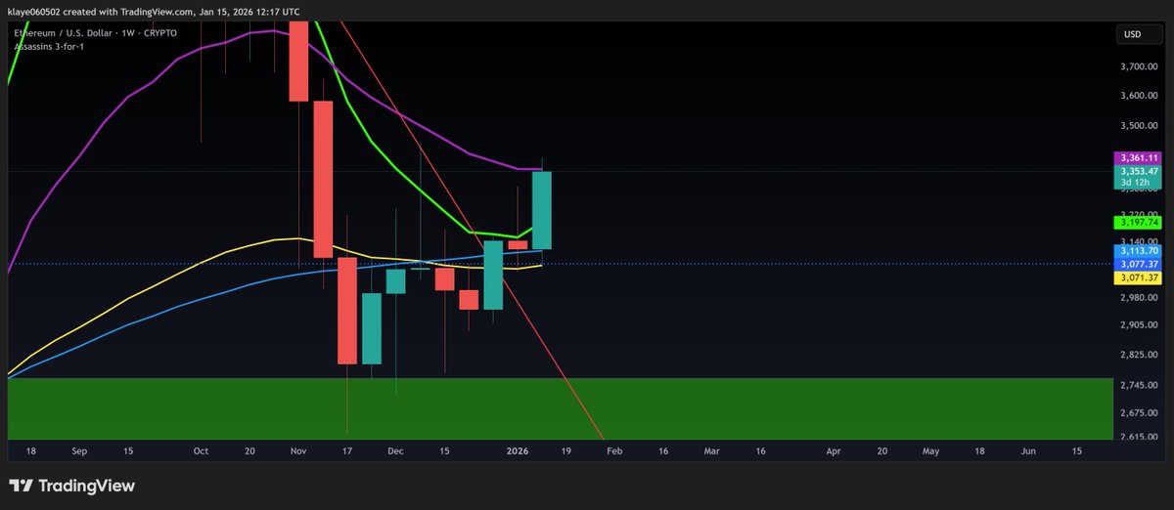Open the Assassins 3-for-1 indicator label
The image size is (1174, 510).
(49, 46)
